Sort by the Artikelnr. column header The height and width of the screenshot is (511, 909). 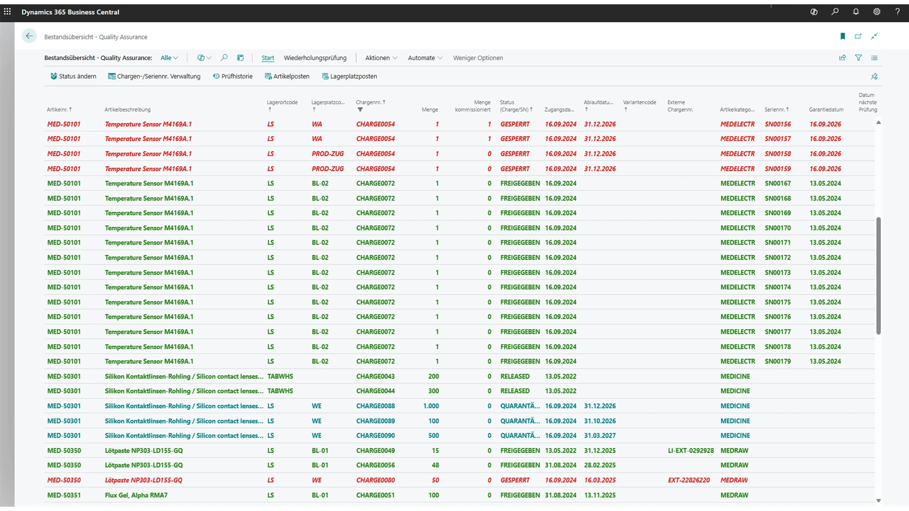pyautogui.click(x=59, y=109)
